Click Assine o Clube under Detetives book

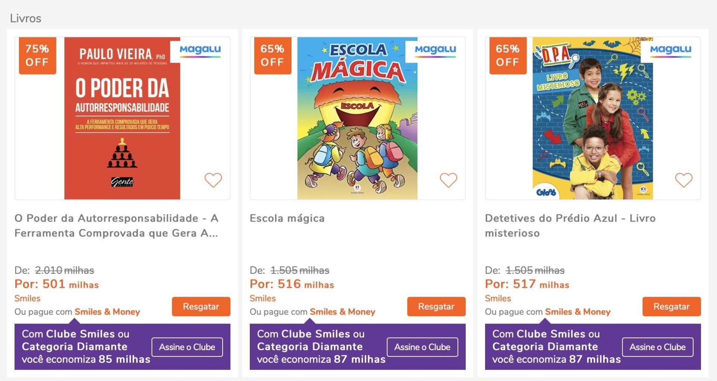[658, 347]
